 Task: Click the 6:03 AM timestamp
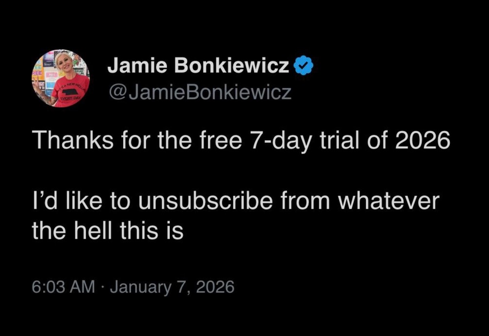[64, 287]
